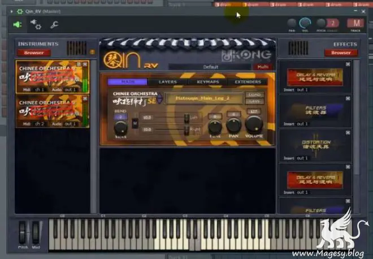Toggle the small M button near sliders
This screenshot has height=259, width=373.
click(x=135, y=123)
